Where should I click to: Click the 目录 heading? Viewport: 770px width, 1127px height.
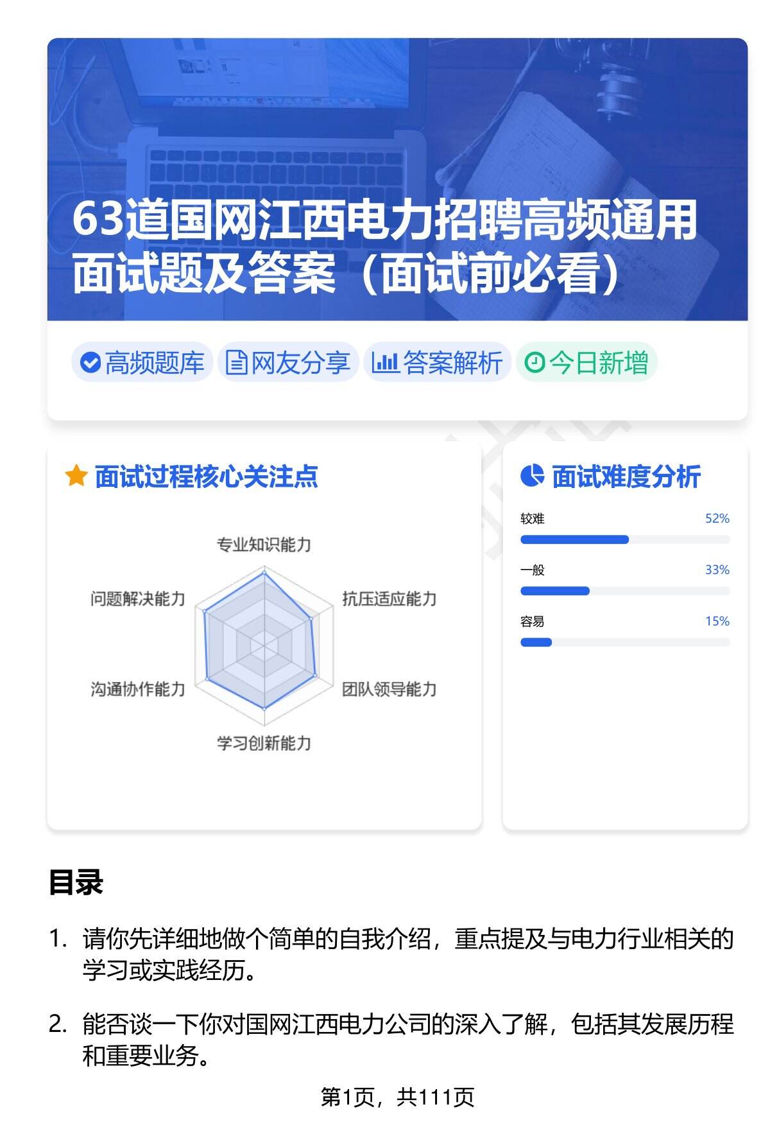pyautogui.click(x=76, y=882)
